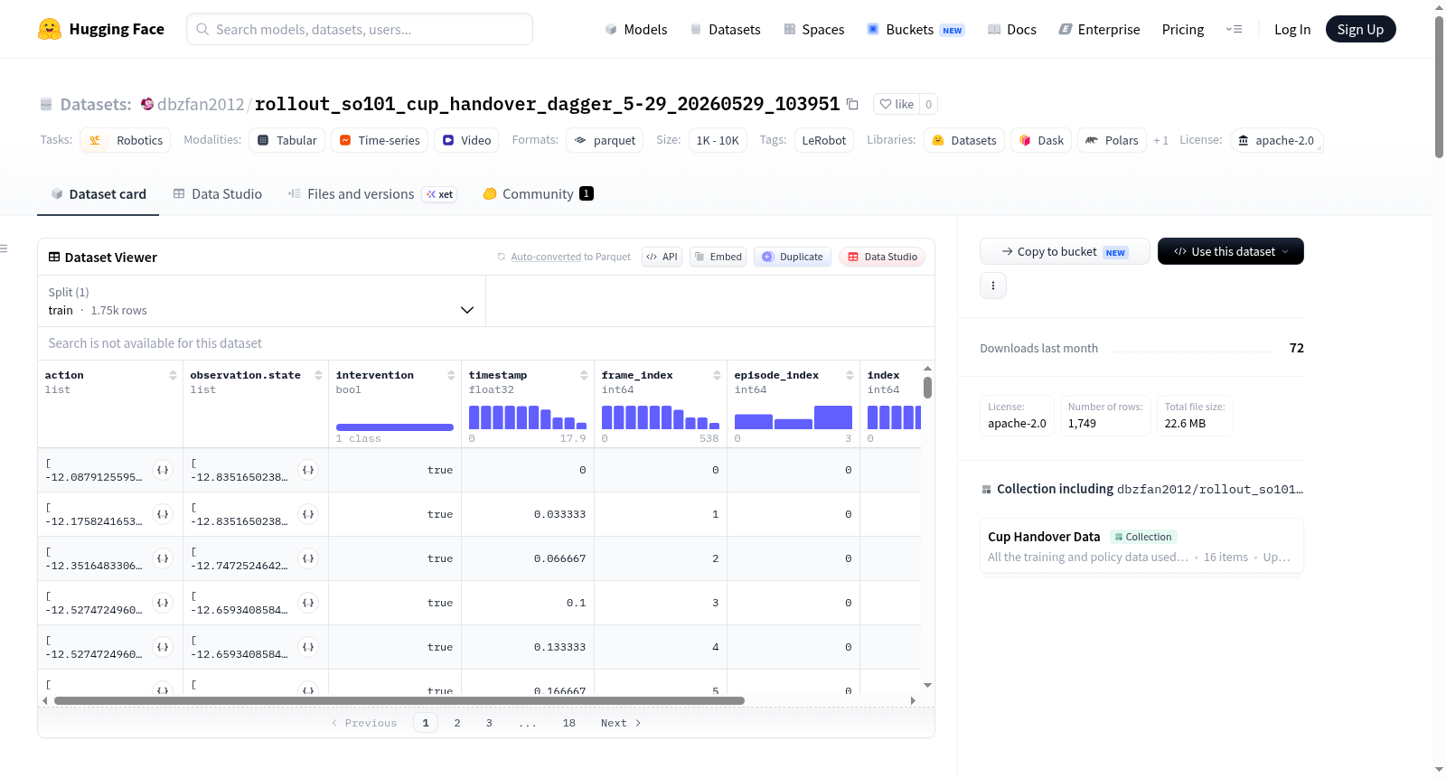1446x778 pixels.
Task: Click the Log In link
Action: (x=1292, y=29)
